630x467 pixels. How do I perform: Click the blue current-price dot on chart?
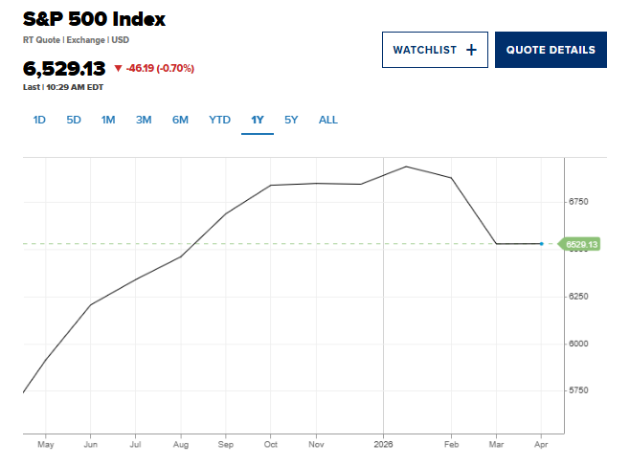click(541, 244)
